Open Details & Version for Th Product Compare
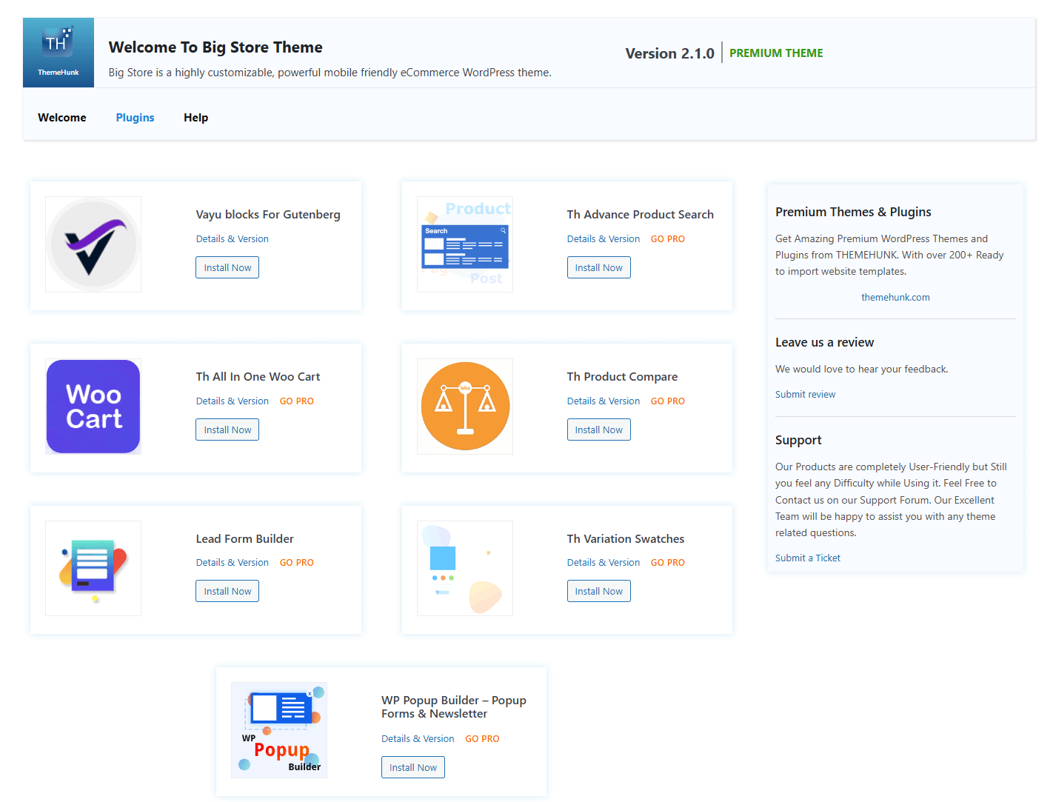Screen dimensions: 1053x802 tap(604, 401)
